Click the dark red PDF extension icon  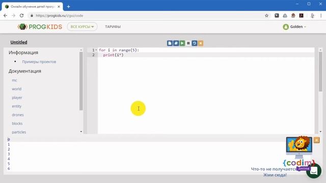point(301,16)
